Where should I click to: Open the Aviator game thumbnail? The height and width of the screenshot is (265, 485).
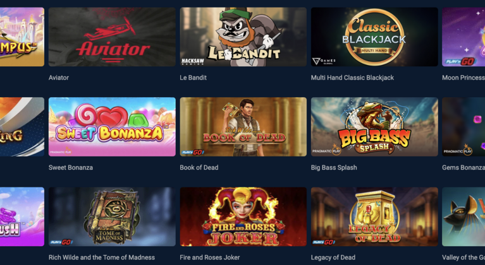[x=112, y=37]
